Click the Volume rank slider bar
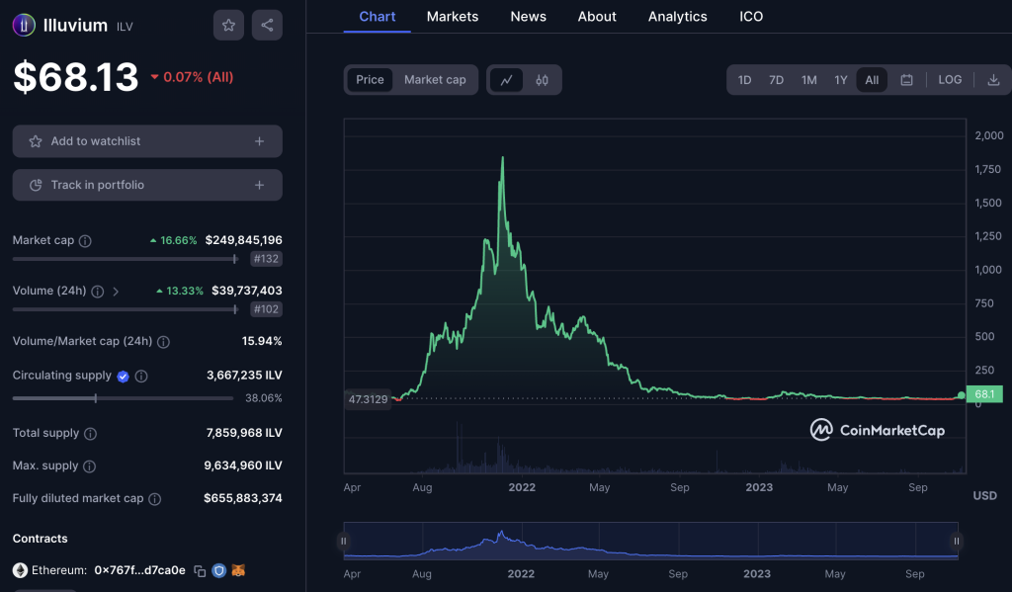This screenshot has height=592, width=1012. tap(126, 309)
